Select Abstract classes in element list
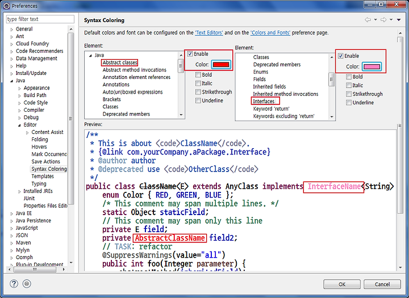Image resolution: width=409 pixels, height=298 pixels. click(120, 62)
